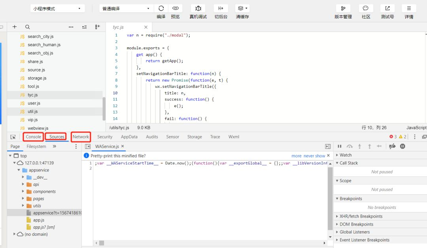
Task: Click the three-dots more options in file panel
Action: pos(71,27)
